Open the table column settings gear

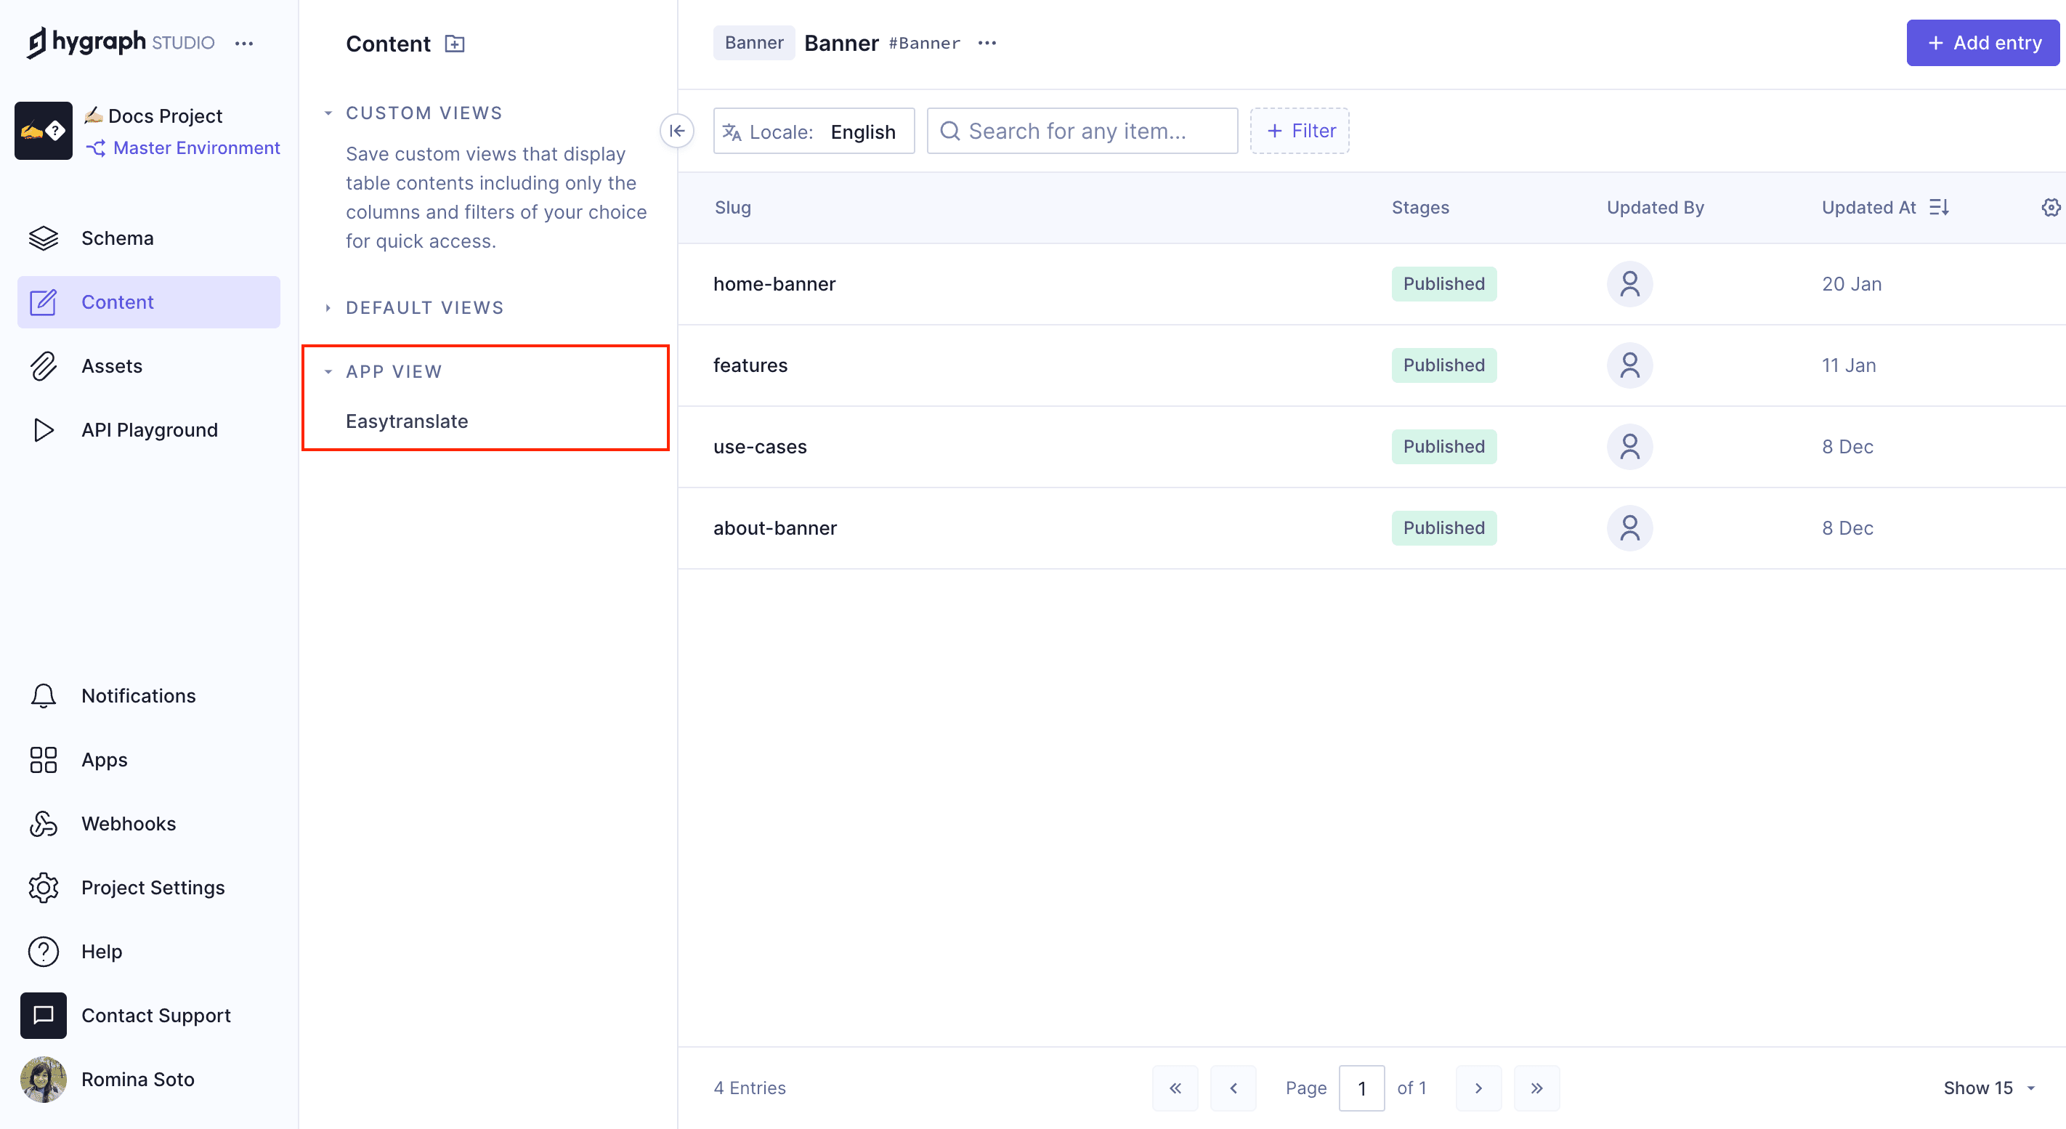(2051, 207)
